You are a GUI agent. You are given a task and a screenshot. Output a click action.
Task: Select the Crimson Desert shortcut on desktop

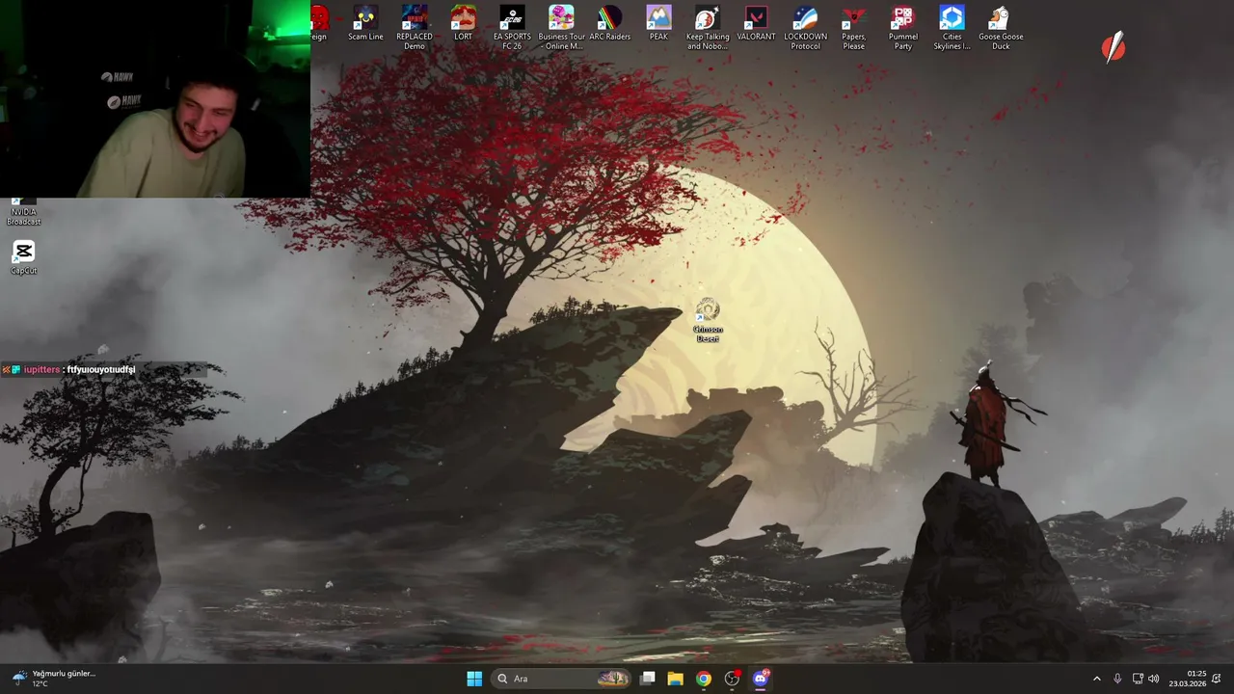pos(708,321)
